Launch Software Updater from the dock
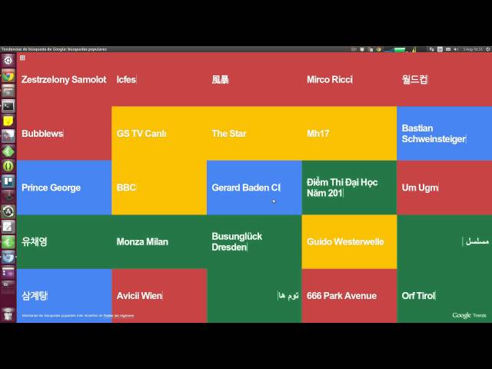The image size is (492, 369). pos(8,211)
